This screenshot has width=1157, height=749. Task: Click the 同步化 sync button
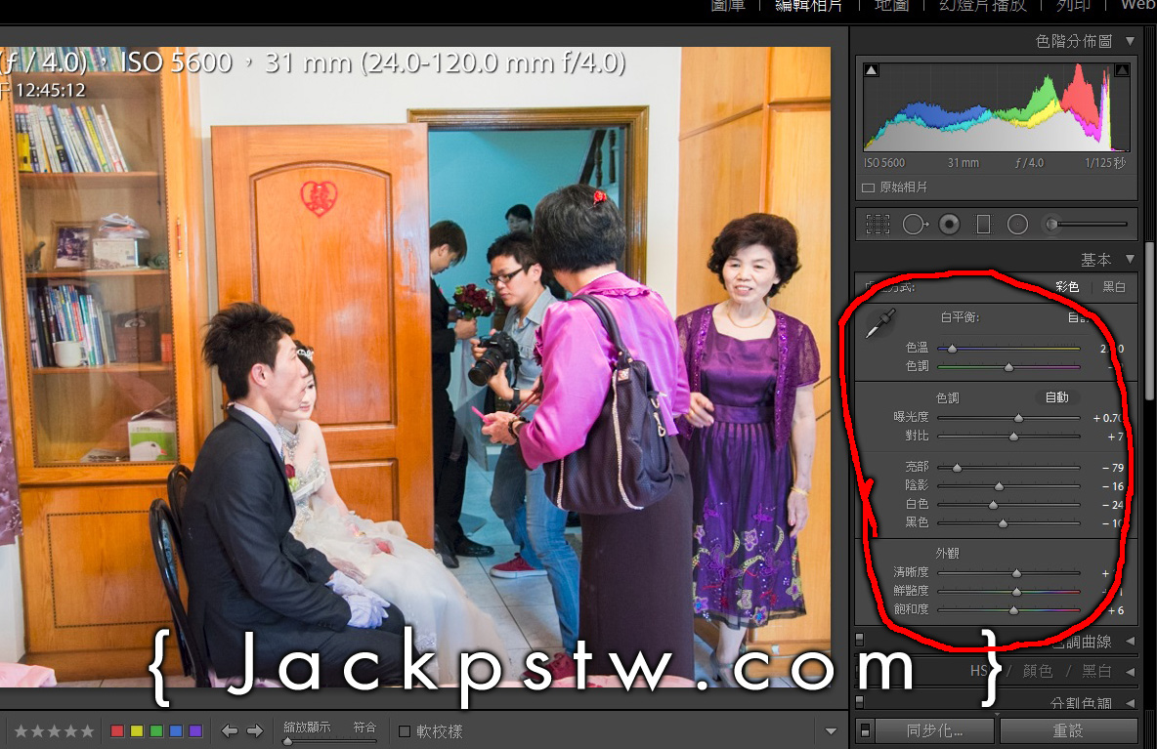click(x=933, y=730)
